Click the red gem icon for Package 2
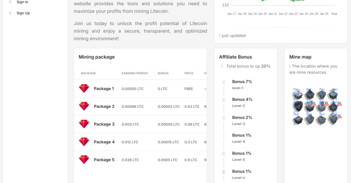Screen dimensions: 351x183 click(x=84, y=106)
